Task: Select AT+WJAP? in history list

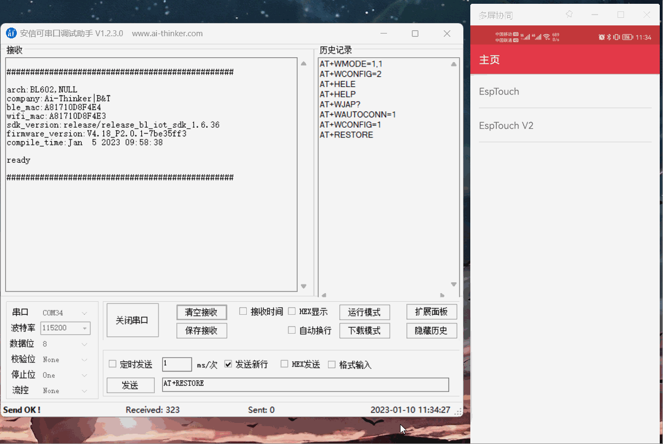Action: pyautogui.click(x=340, y=104)
